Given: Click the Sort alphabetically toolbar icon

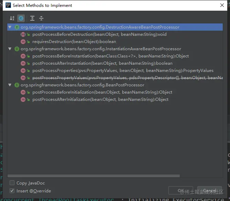Looking at the screenshot, I should (x=12, y=18).
